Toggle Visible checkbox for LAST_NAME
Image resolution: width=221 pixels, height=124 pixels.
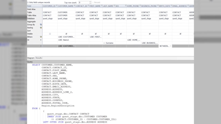coord(109,34)
